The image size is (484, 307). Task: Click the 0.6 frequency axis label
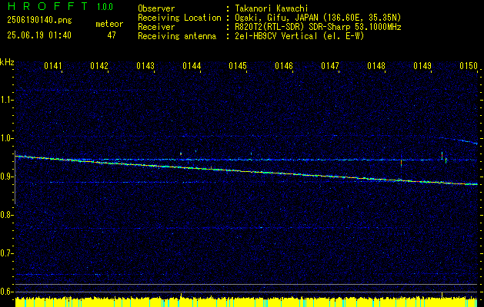tap(6, 292)
